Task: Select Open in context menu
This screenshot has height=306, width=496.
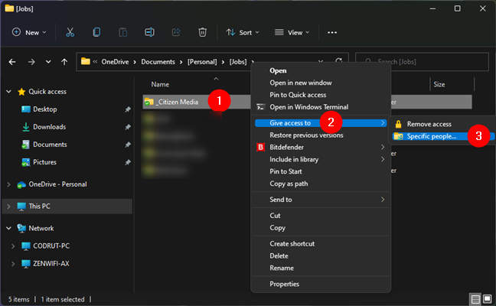Action: 321,71
